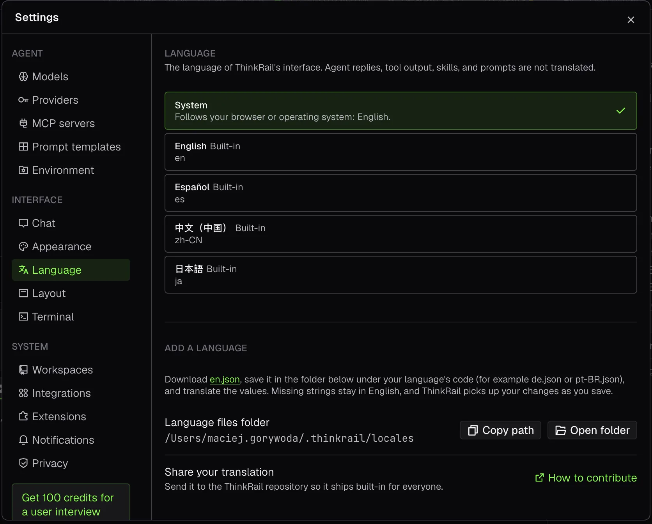Go to Prompt templates settings
Screen dimensions: 652x524
tap(71, 147)
